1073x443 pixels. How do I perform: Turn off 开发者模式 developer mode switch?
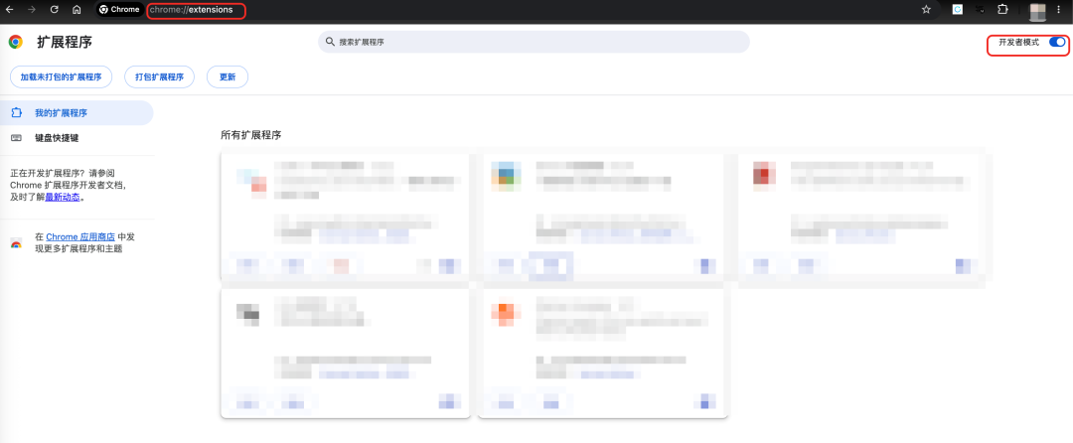click(1057, 42)
